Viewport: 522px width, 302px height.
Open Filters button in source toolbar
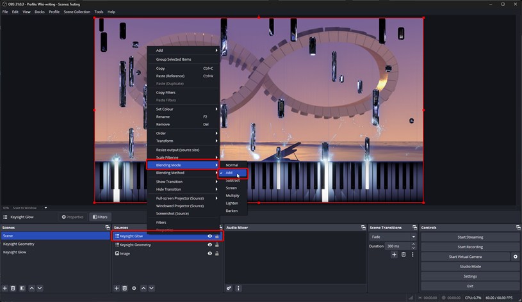tap(100, 217)
